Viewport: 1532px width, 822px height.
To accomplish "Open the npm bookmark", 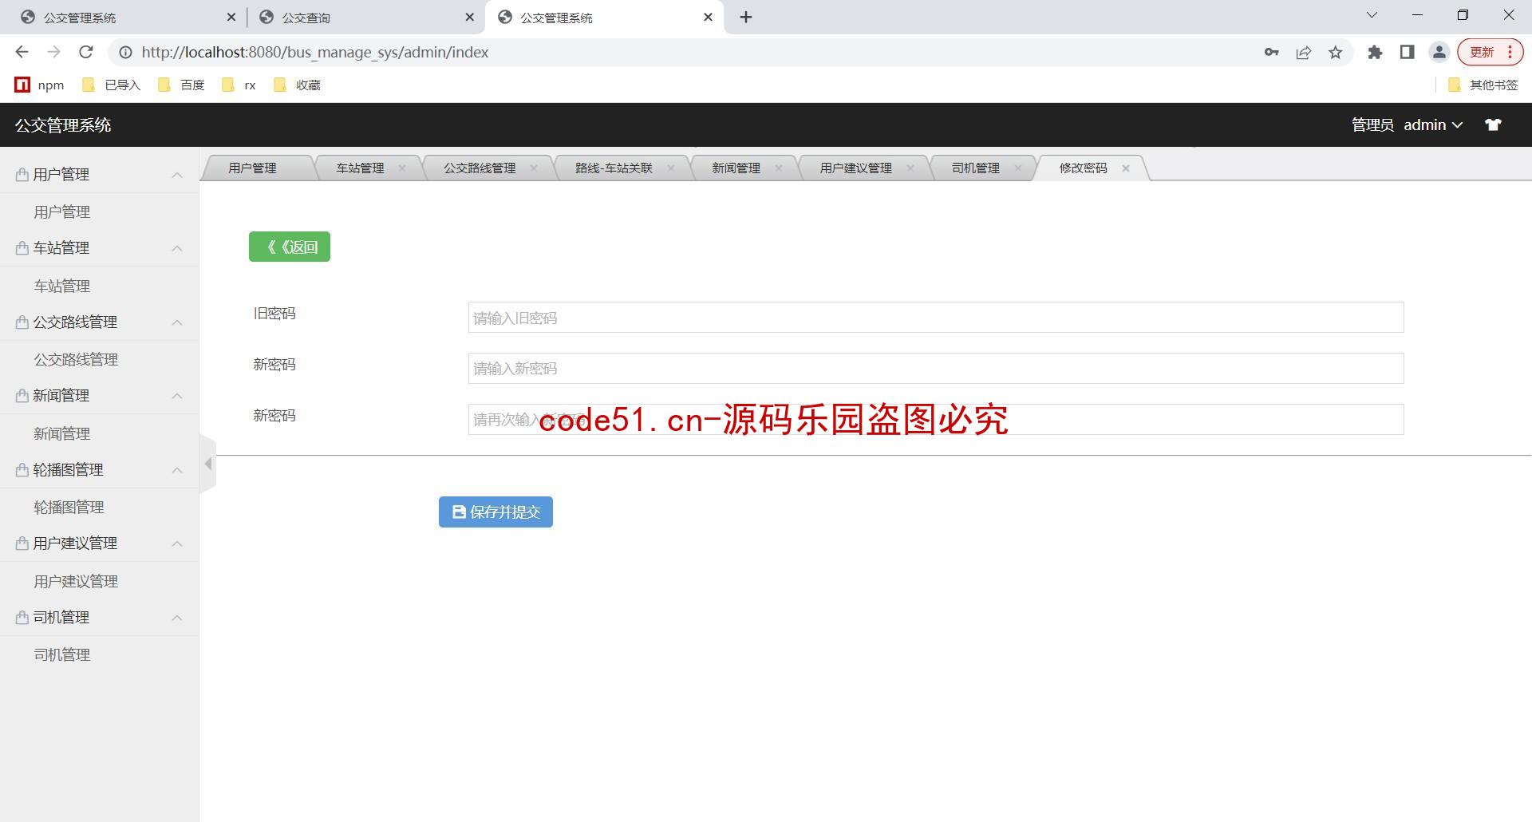I will 40,85.
